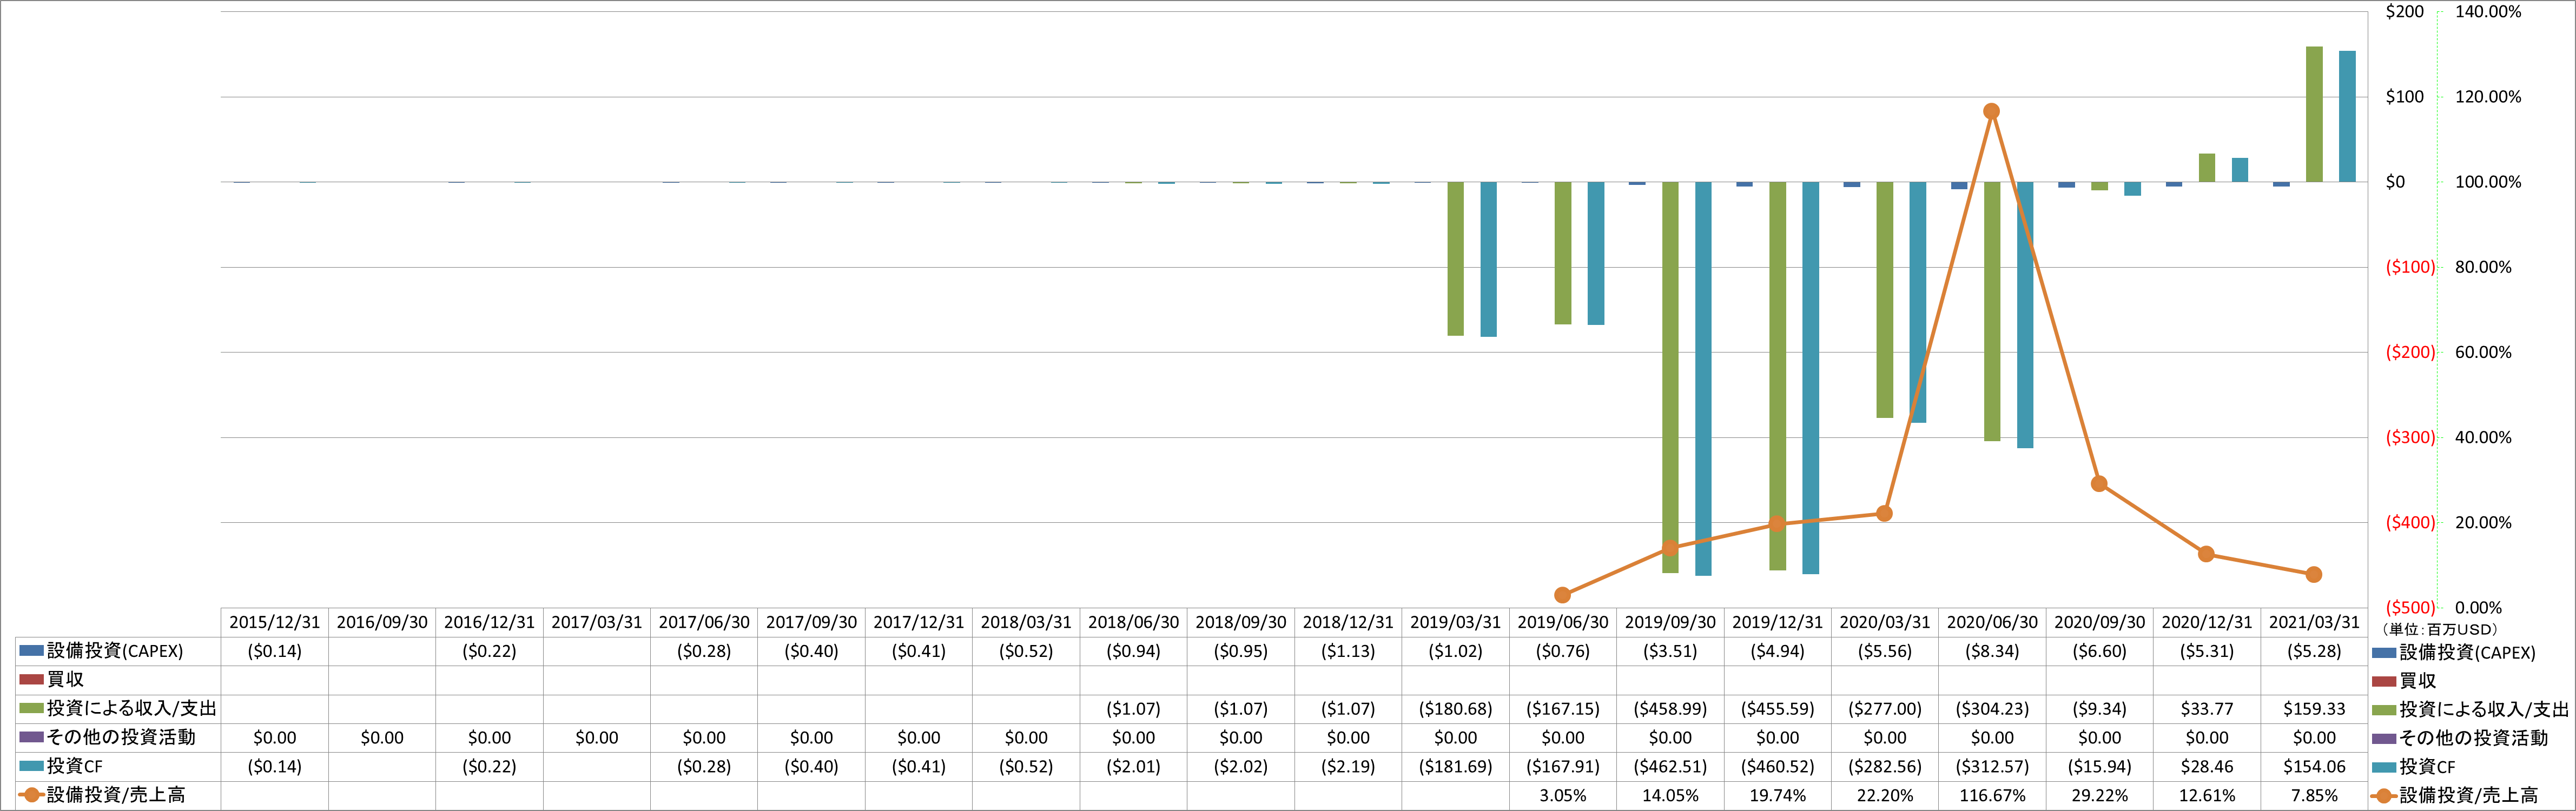Click the 140.00% secondary axis label
The image size is (2576, 811).
coord(2488,12)
